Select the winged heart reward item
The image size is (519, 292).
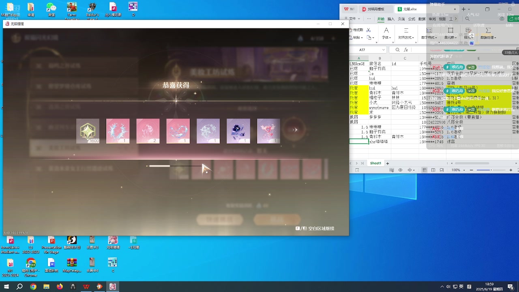coord(268,131)
